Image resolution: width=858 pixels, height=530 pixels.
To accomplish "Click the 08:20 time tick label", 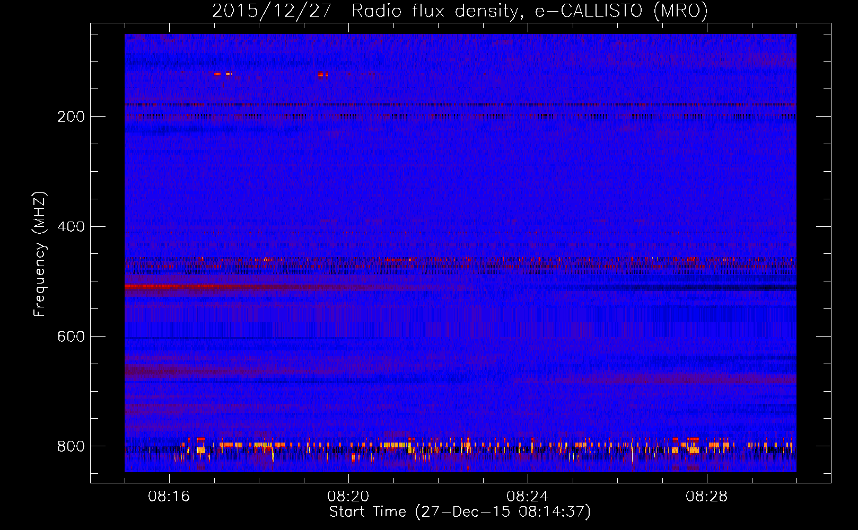I will (348, 497).
